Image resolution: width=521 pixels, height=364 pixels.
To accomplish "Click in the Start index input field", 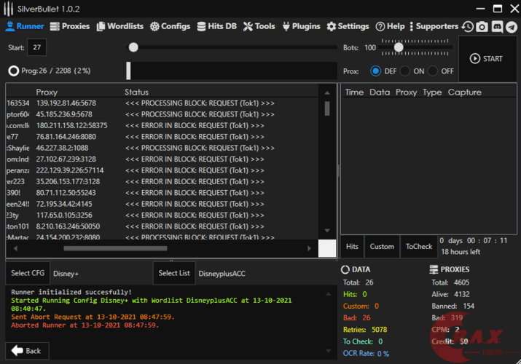I will point(36,48).
